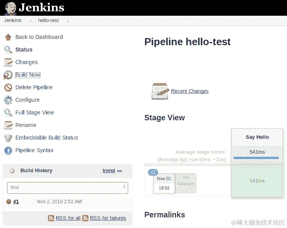Image resolution: width=287 pixels, height=228 pixels.
Task: Open dropdown arrow after Jenkins breadcrumb
Action: pos(31,20)
